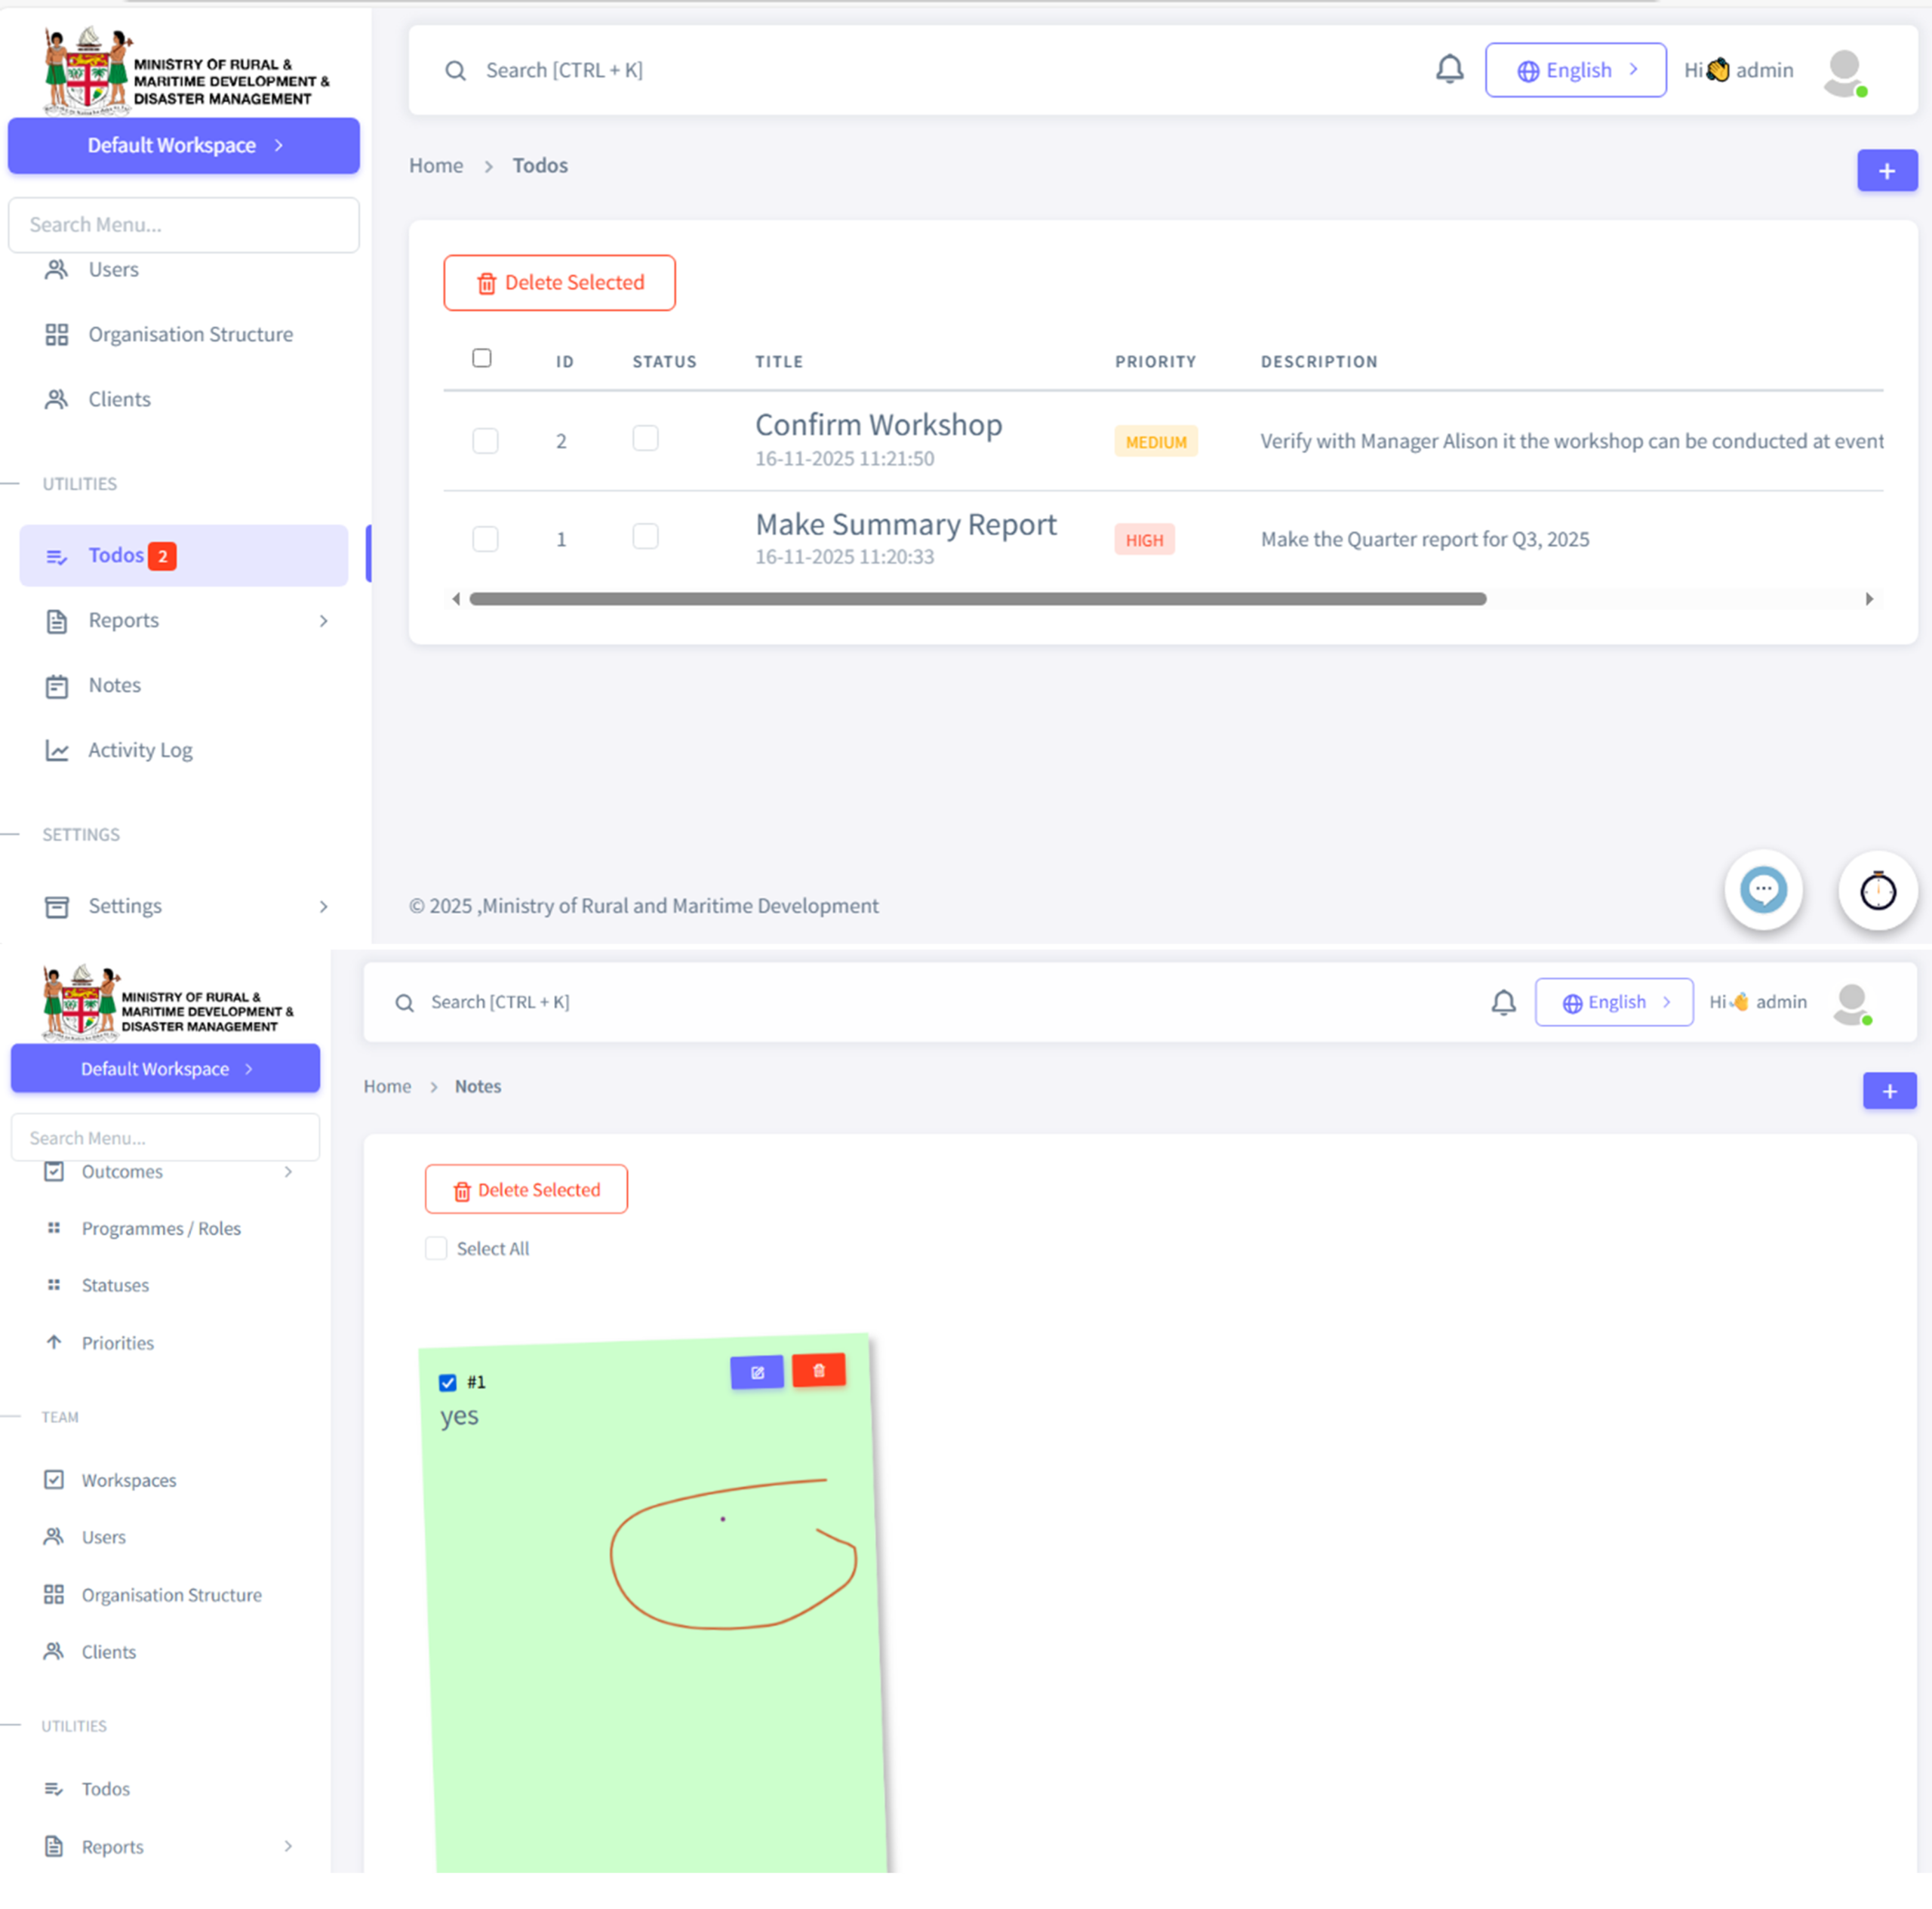Click Search Menu field in Todos page sidebar

[x=184, y=225]
